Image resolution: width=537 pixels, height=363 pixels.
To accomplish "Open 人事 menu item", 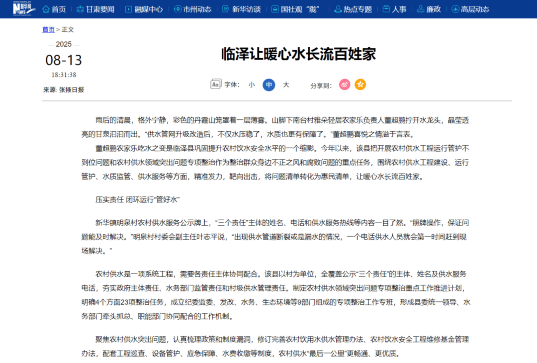I will pos(399,9).
